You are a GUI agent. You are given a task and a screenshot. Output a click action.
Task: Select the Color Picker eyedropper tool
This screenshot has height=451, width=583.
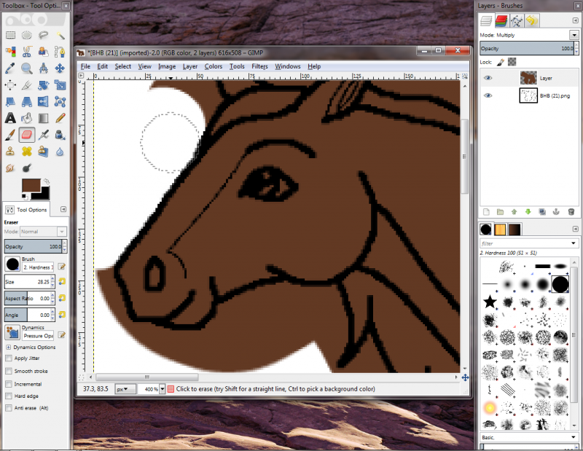(10, 68)
